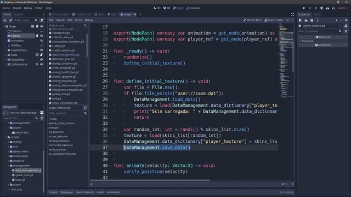This screenshot has width=351, height=197.
Task: Toggle visibility of Collision node
Action: click(42, 31)
